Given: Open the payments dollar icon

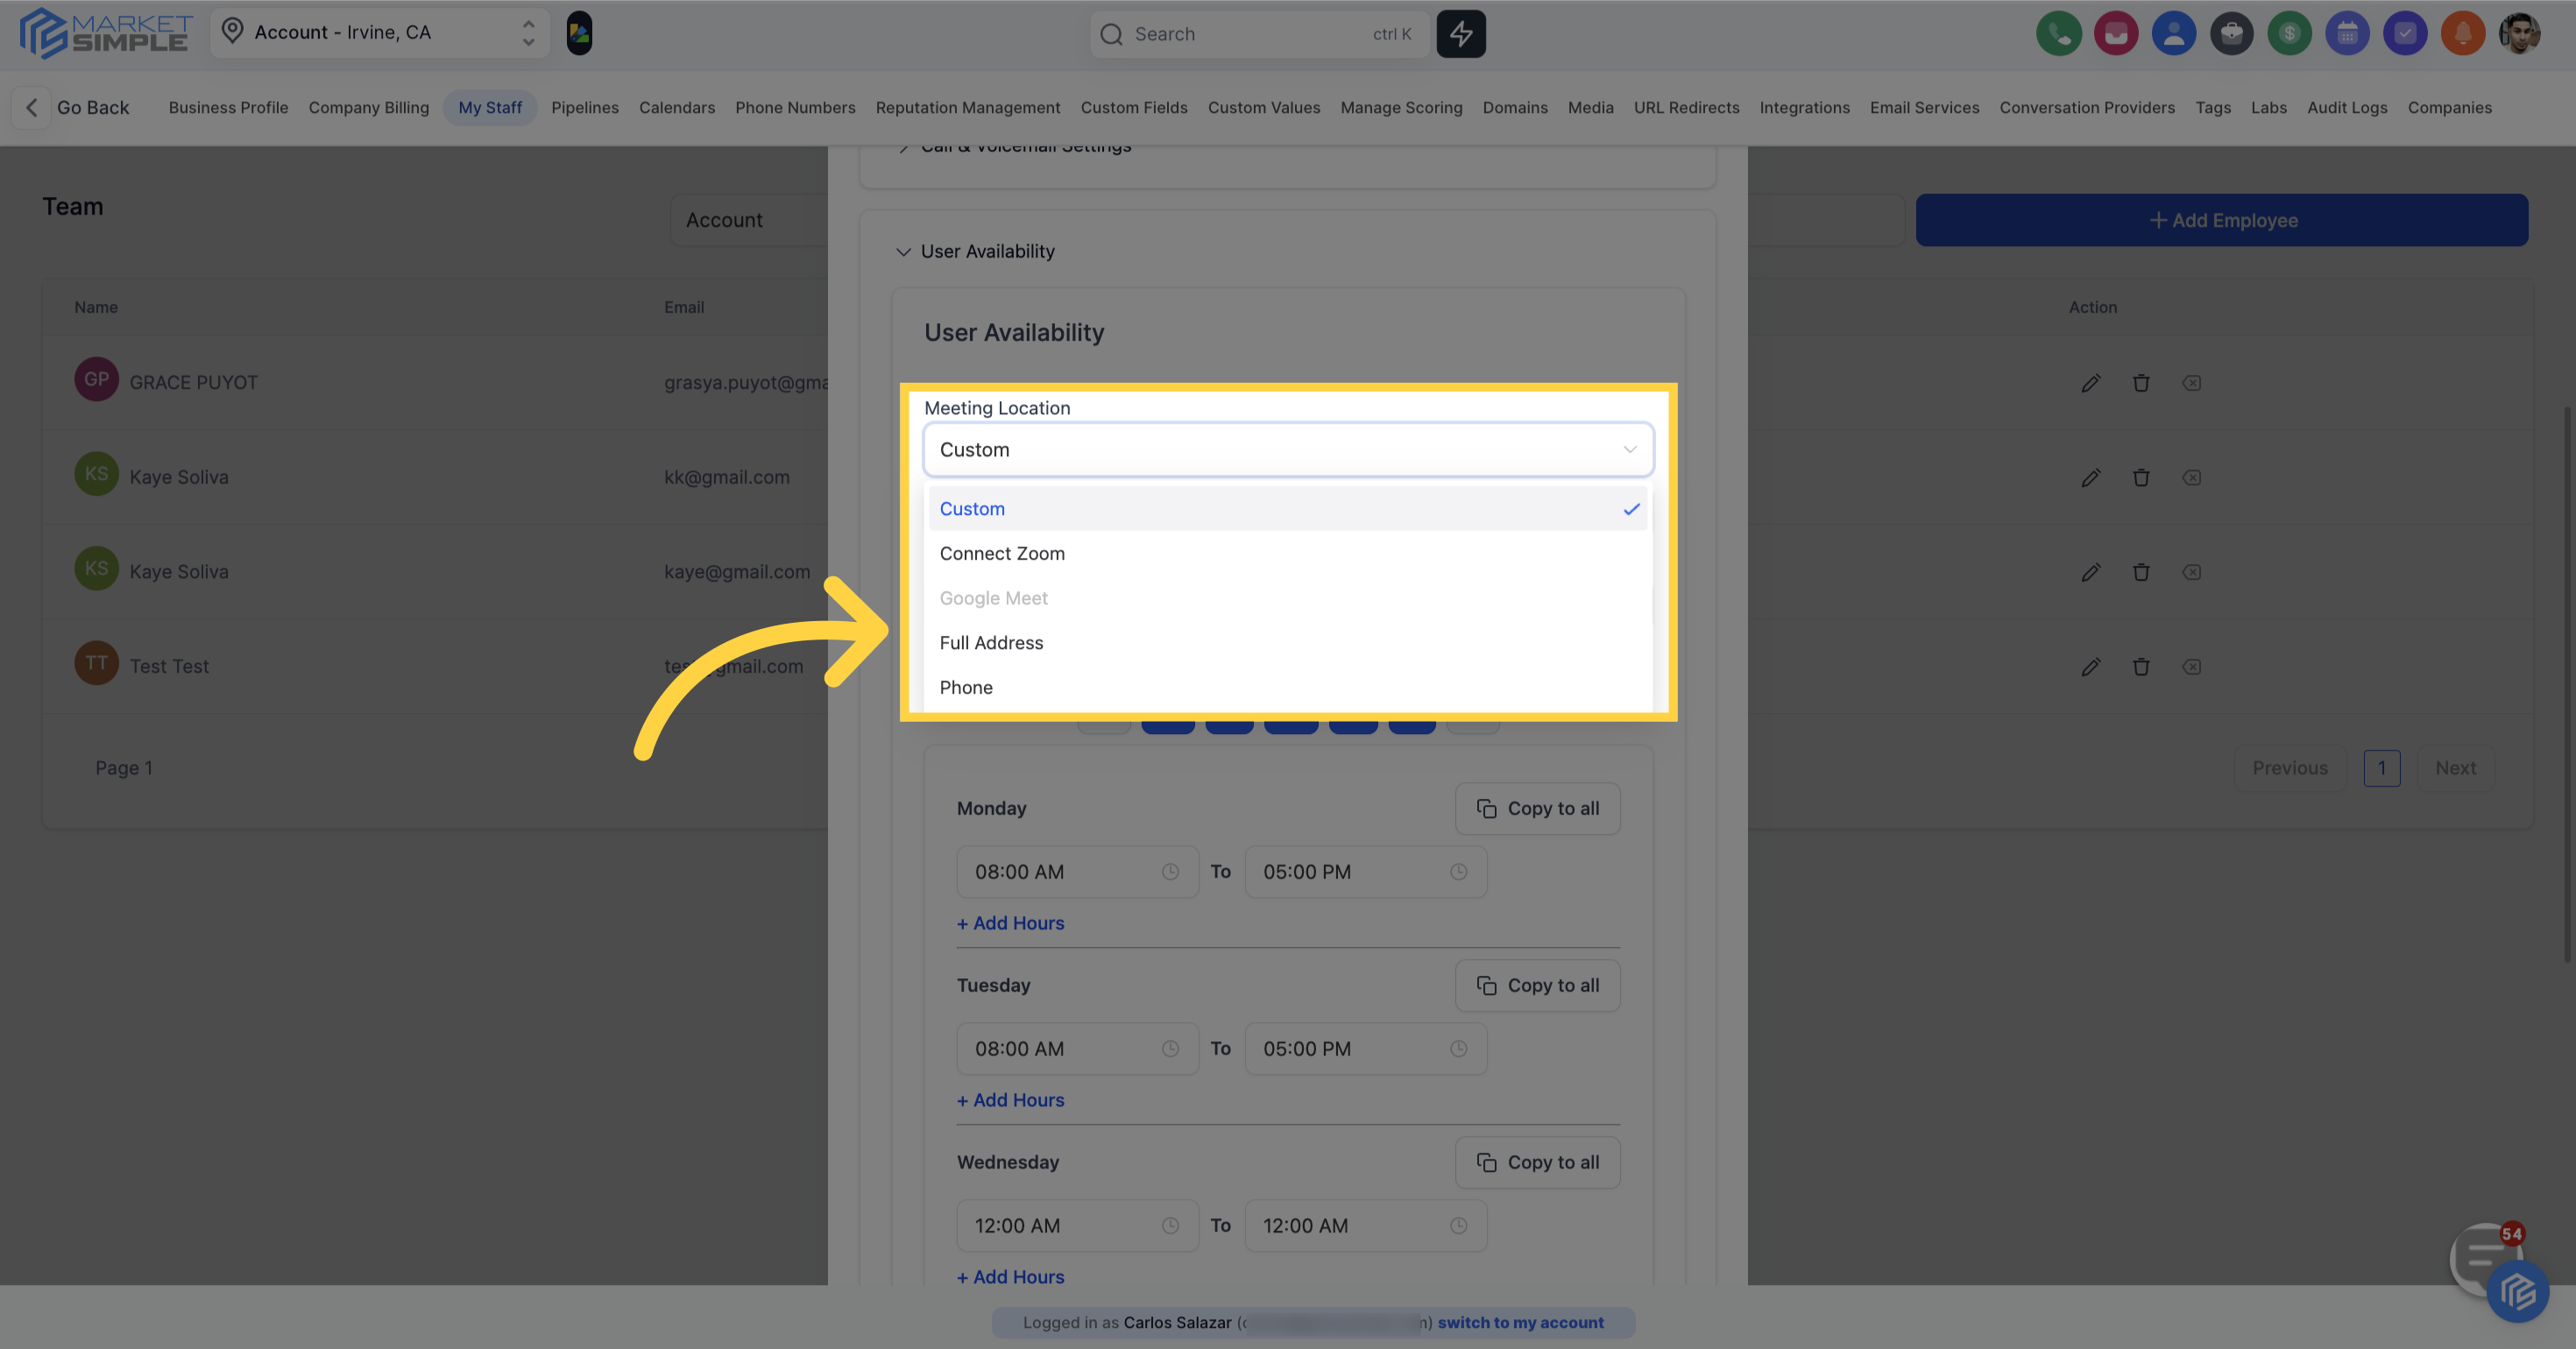Looking at the screenshot, I should (x=2290, y=33).
